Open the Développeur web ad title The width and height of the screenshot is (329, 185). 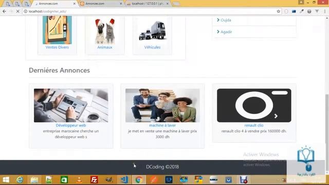(x=71, y=125)
